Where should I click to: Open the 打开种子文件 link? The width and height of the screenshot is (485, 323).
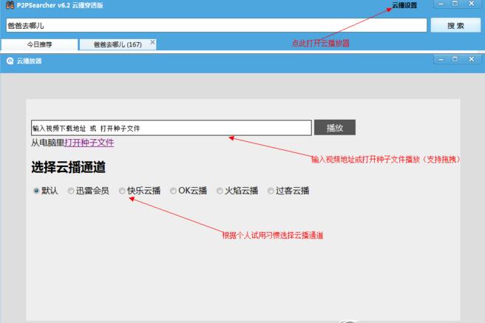89,143
